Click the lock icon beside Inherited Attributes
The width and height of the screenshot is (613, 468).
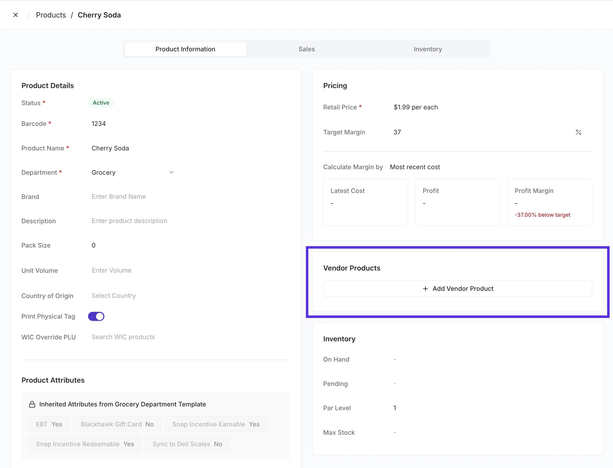tap(32, 404)
